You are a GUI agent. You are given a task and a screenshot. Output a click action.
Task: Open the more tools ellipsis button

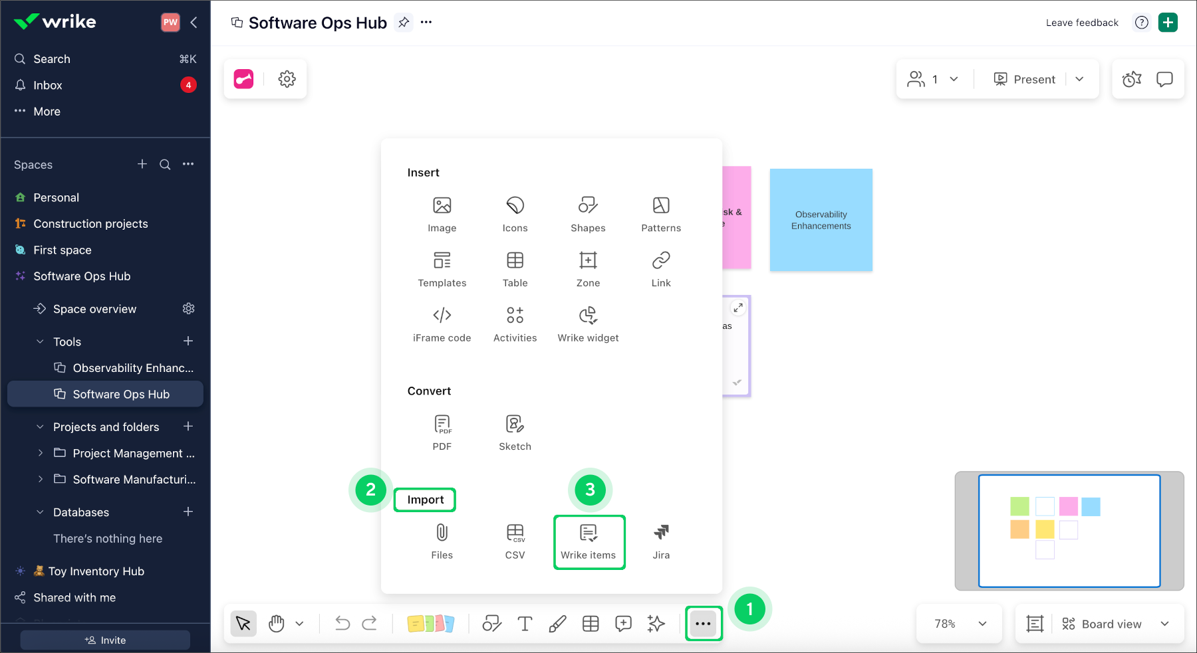click(x=704, y=624)
